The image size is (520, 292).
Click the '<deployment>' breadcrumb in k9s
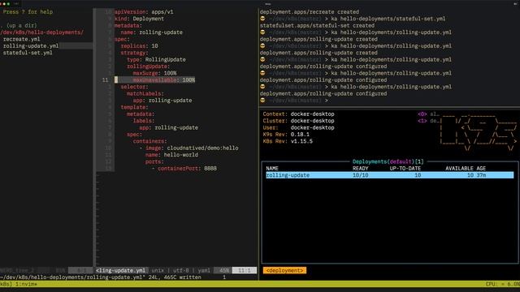(x=284, y=270)
